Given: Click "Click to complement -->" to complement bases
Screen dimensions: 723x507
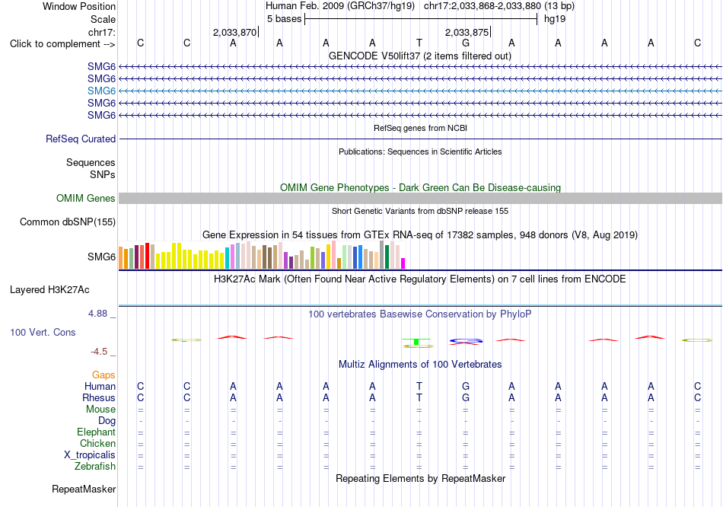Looking at the screenshot, I should 62,44.
